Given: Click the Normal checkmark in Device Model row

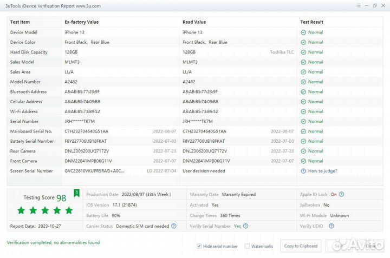Looking at the screenshot, I should click(x=303, y=32).
